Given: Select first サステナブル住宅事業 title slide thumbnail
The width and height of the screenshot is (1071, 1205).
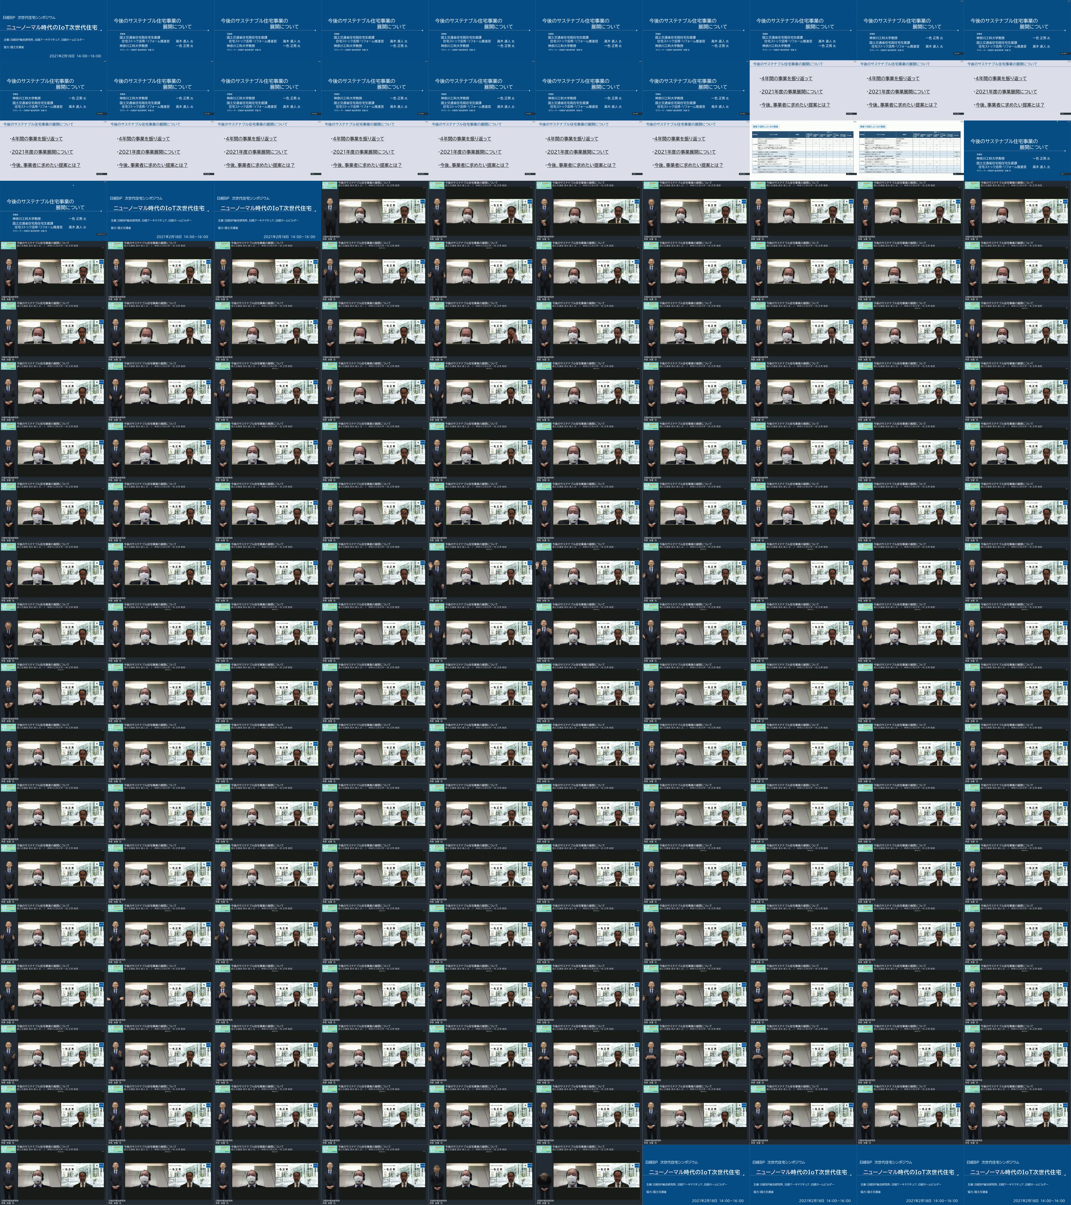Looking at the screenshot, I should pyautogui.click(x=160, y=30).
